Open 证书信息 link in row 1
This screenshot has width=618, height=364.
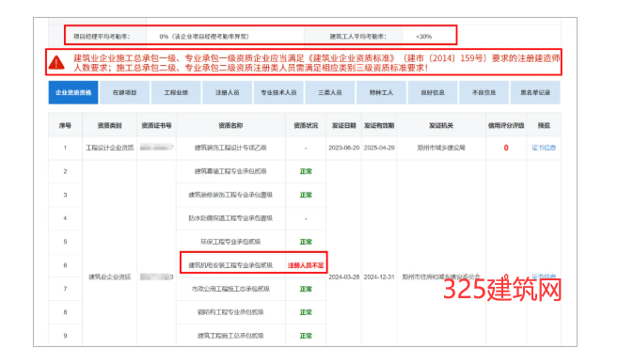[544, 148]
